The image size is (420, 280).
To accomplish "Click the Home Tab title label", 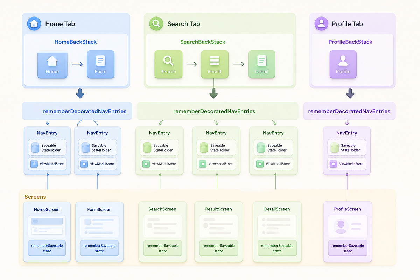I will [60, 24].
